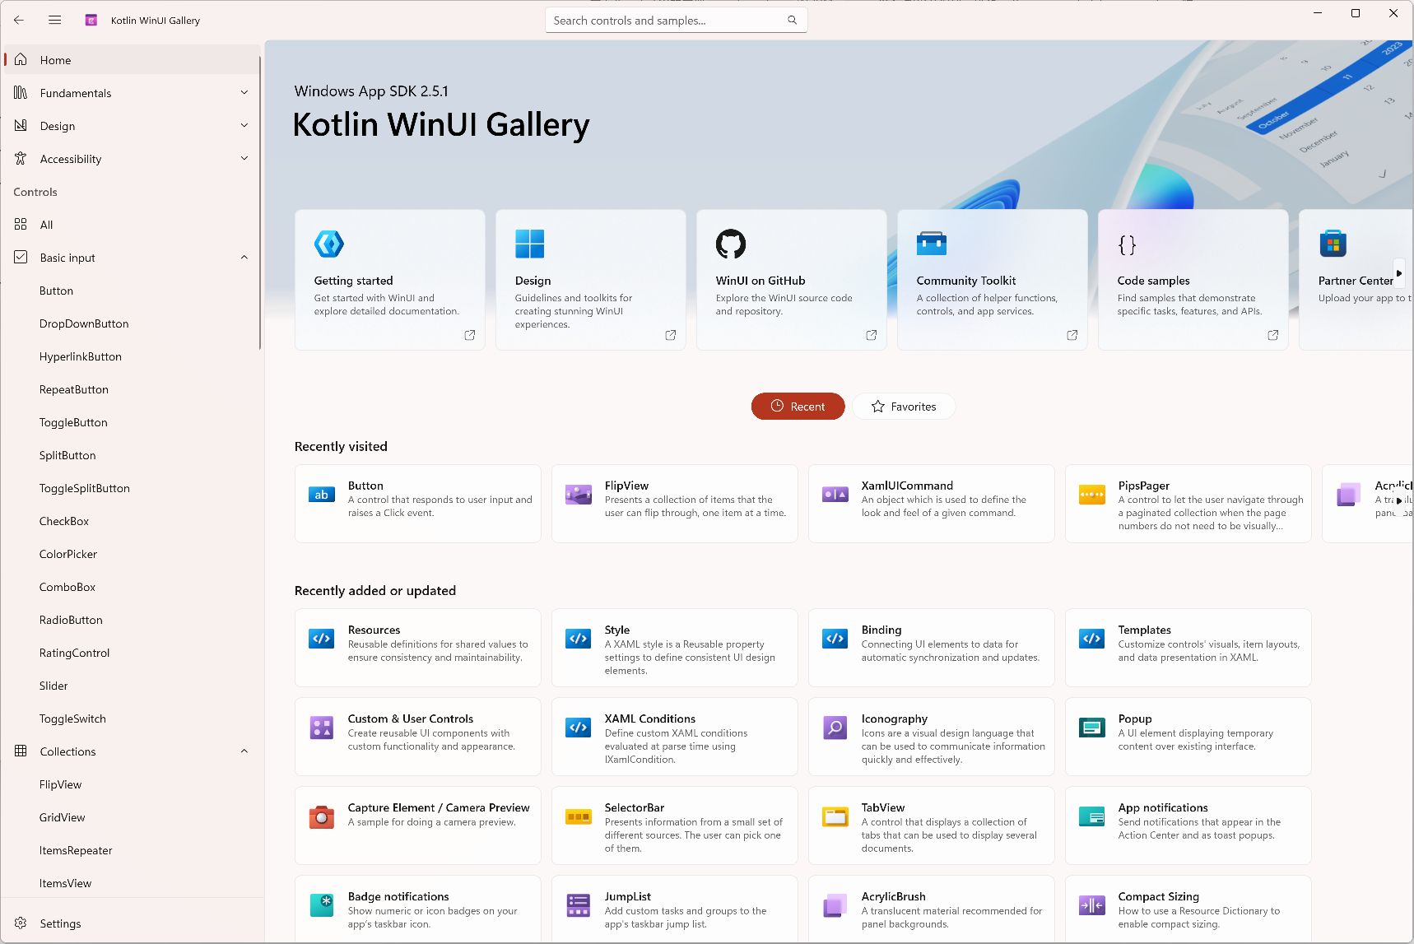Open the CheckBox page in sidebar

click(132, 521)
